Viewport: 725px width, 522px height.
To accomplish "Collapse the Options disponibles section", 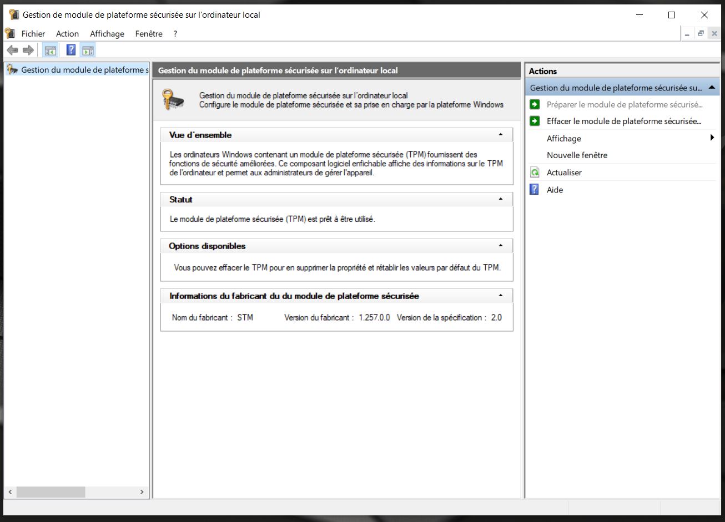I will click(x=501, y=246).
